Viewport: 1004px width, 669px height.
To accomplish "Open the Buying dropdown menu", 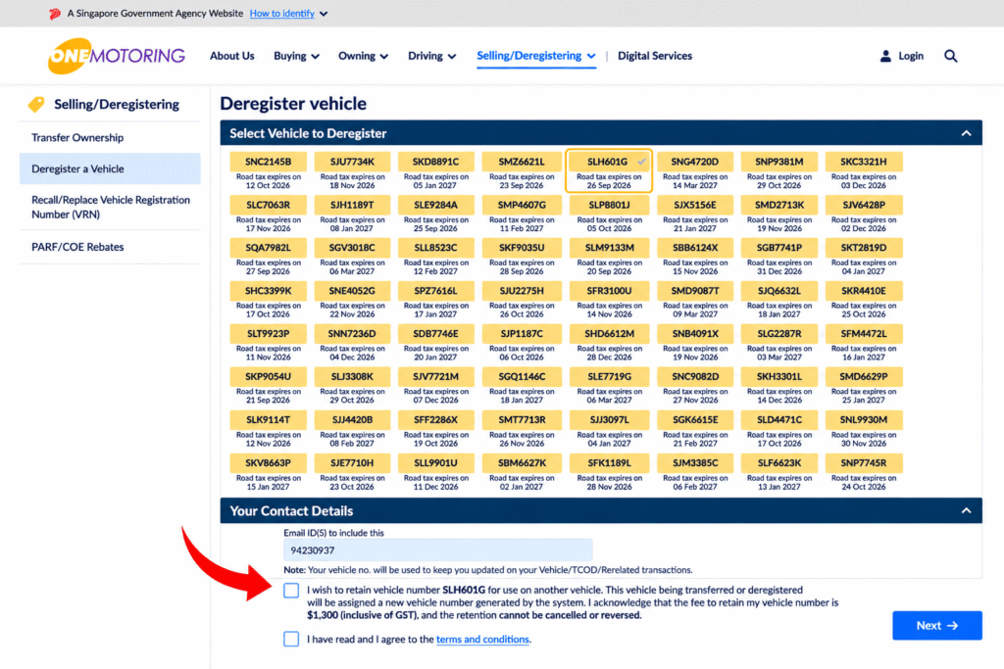I will [x=296, y=56].
